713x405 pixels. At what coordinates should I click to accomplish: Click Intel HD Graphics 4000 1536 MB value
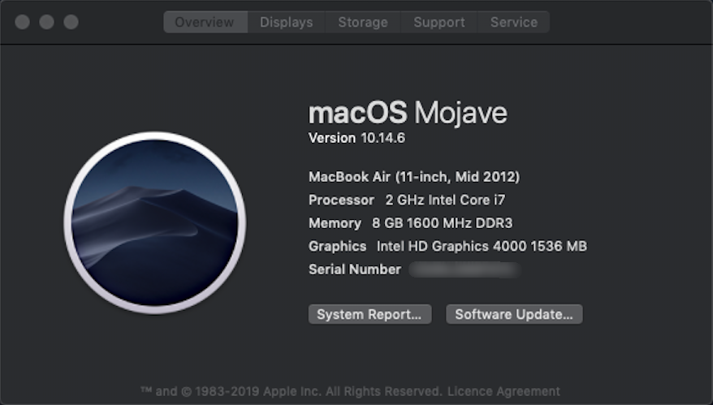482,246
